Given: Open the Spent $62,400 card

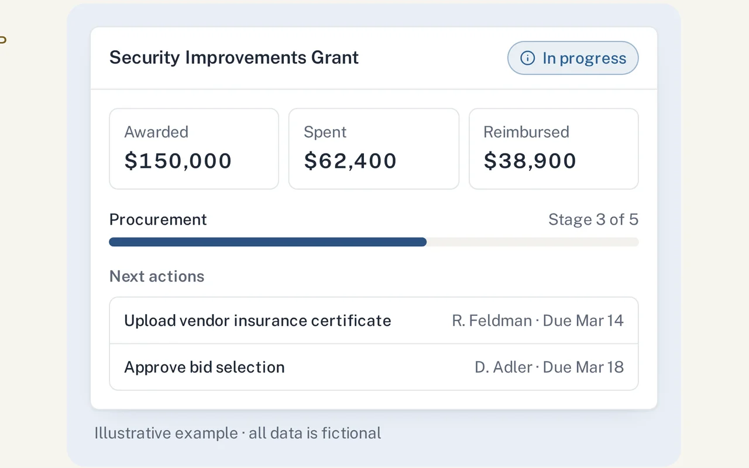Looking at the screenshot, I should (374, 149).
